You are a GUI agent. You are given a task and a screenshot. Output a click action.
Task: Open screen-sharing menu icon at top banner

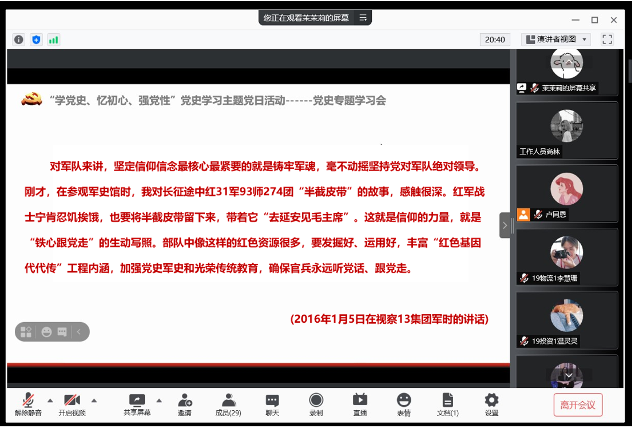pos(363,18)
